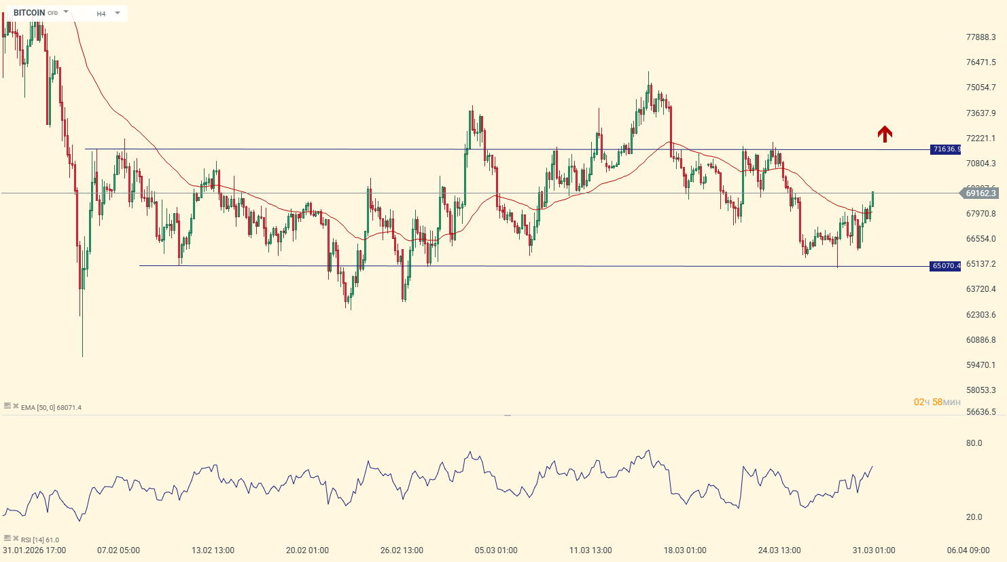This screenshot has height=562, width=1007.
Task: Select the RSI [14] indicator label
Action: click(x=39, y=540)
